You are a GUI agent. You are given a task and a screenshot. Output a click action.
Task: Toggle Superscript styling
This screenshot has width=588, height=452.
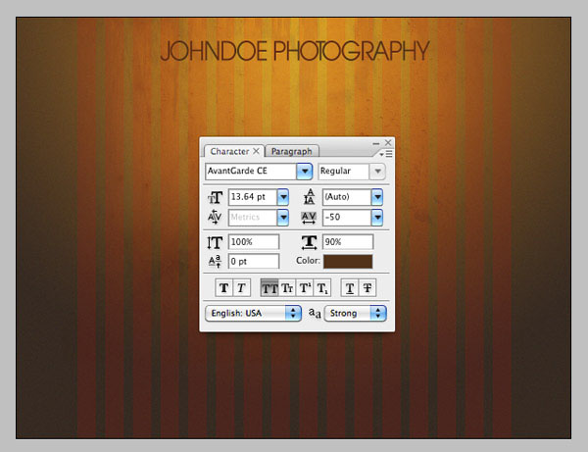[x=305, y=287]
